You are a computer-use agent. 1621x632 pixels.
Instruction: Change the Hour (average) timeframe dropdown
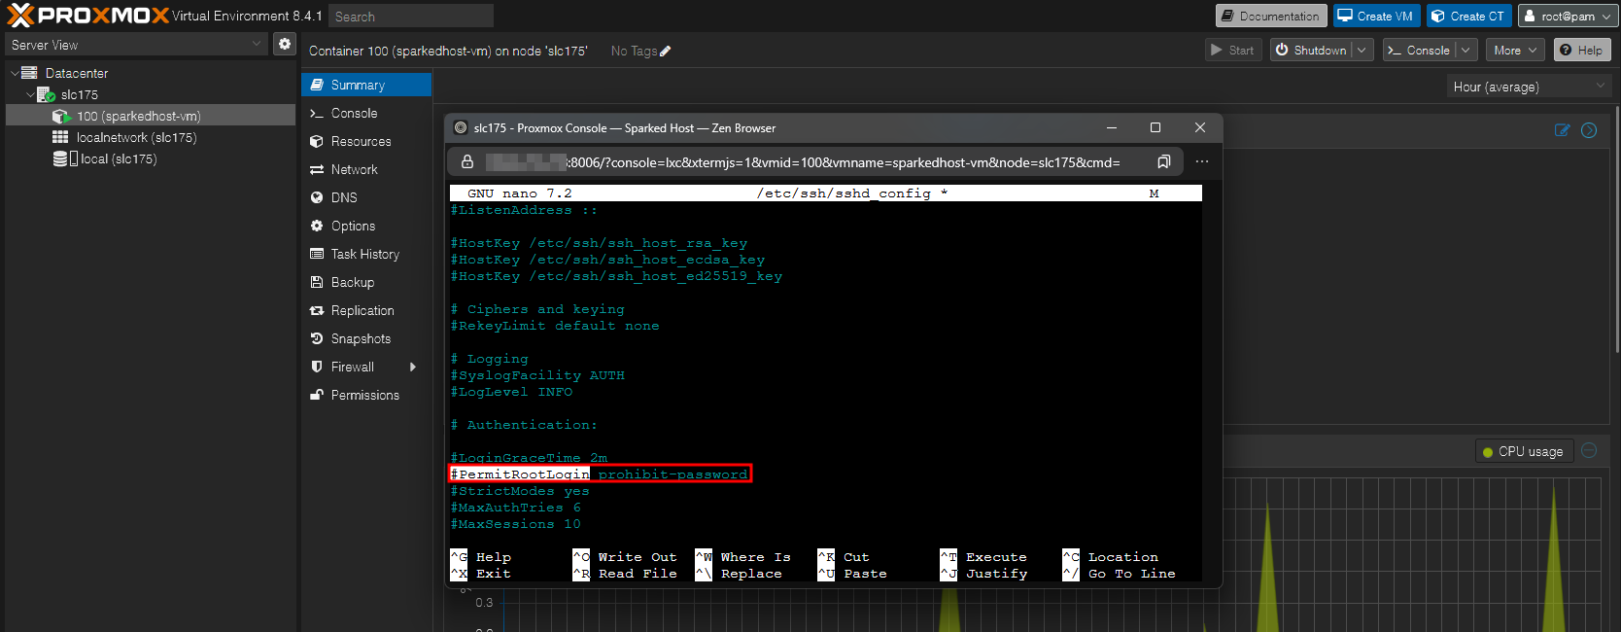tap(1530, 87)
